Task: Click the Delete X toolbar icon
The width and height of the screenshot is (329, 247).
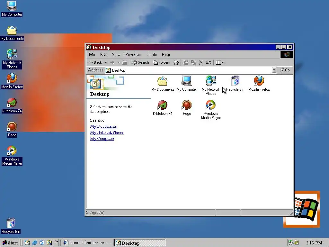Action: [x=201, y=62]
